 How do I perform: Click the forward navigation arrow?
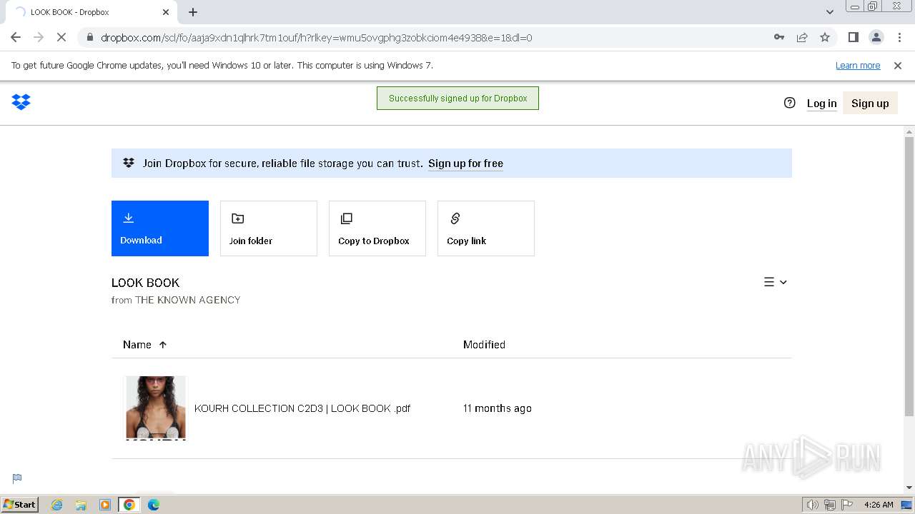click(x=39, y=37)
